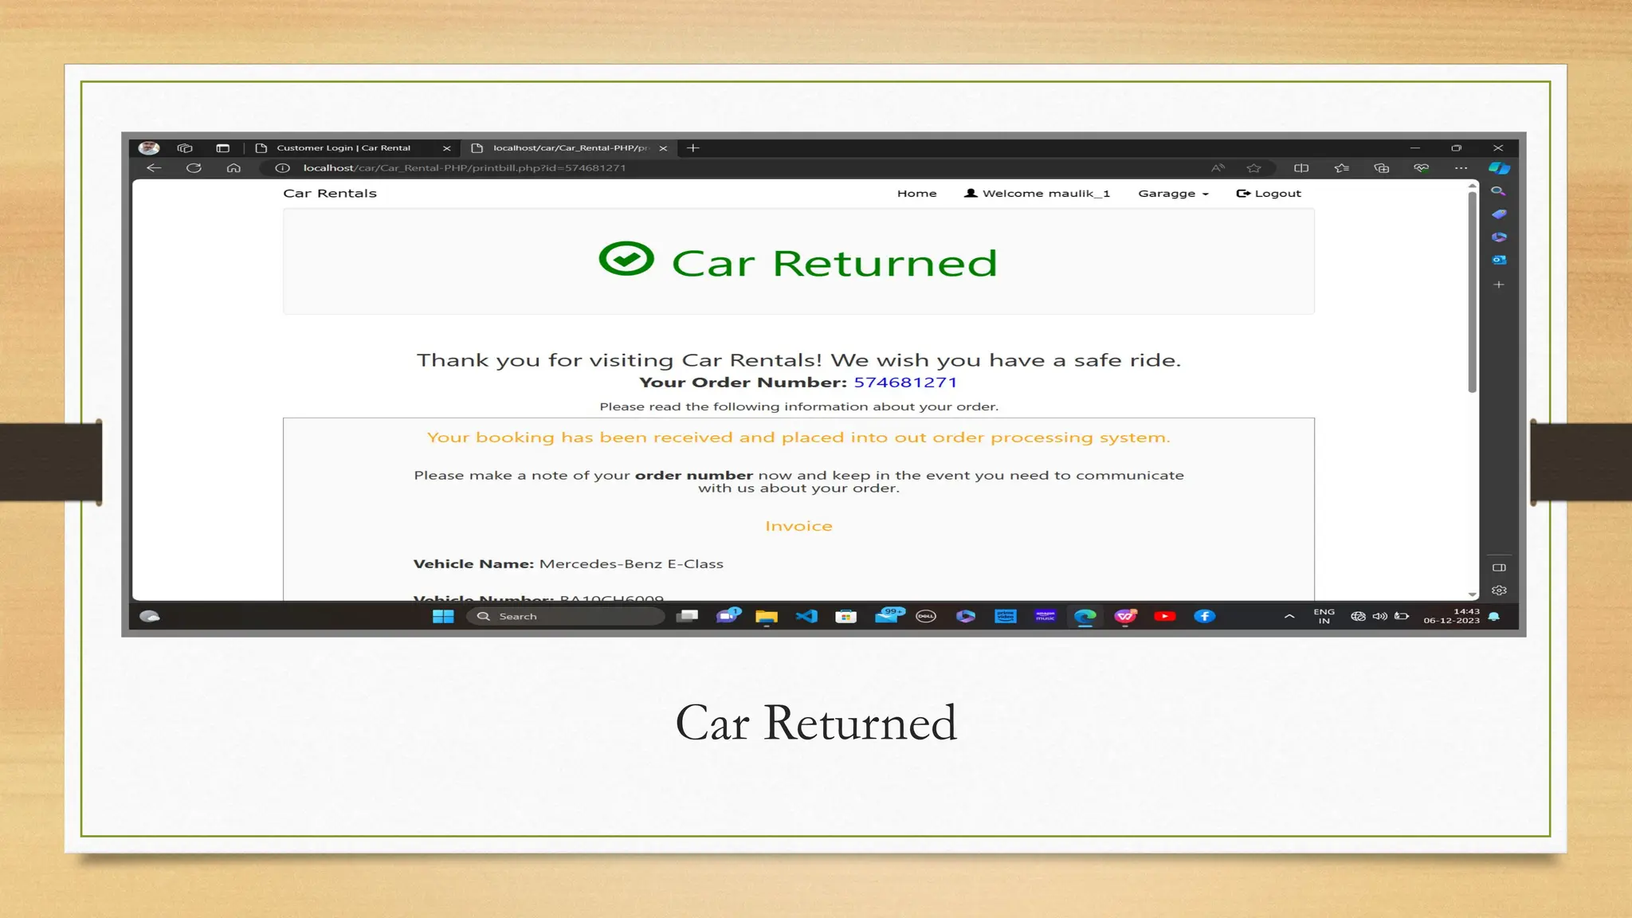Click the scrollbar down arrow

(1473, 594)
